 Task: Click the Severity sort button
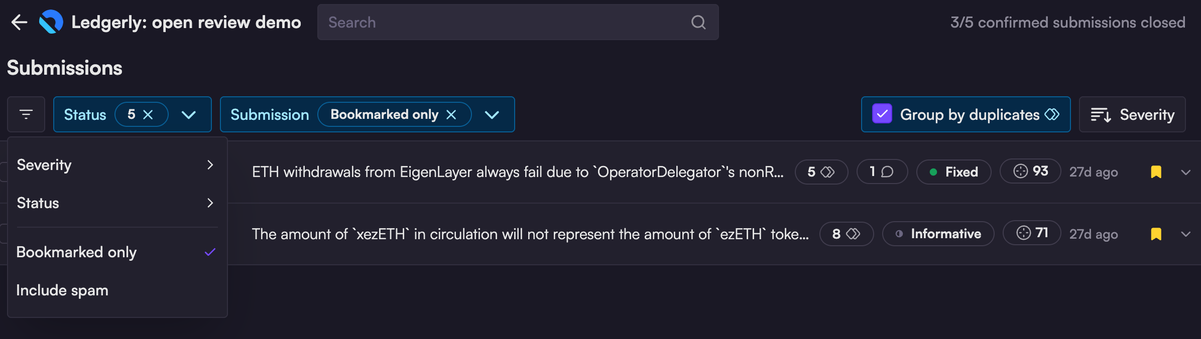[x=1132, y=114]
